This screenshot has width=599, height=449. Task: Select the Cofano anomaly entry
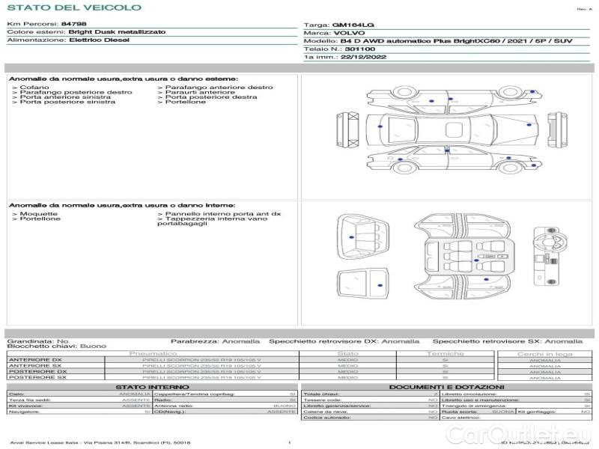pyautogui.click(x=35, y=88)
